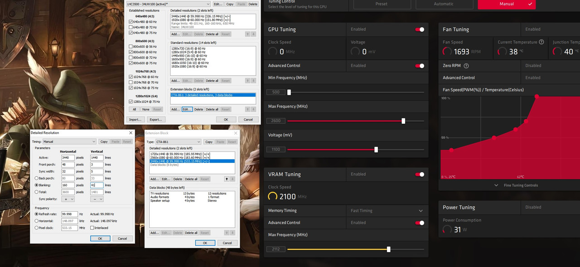
Task: Click up arrow under Data blocks list
Action: coord(227,233)
